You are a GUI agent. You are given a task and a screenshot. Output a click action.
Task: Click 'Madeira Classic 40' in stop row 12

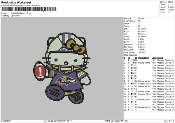point(165,89)
